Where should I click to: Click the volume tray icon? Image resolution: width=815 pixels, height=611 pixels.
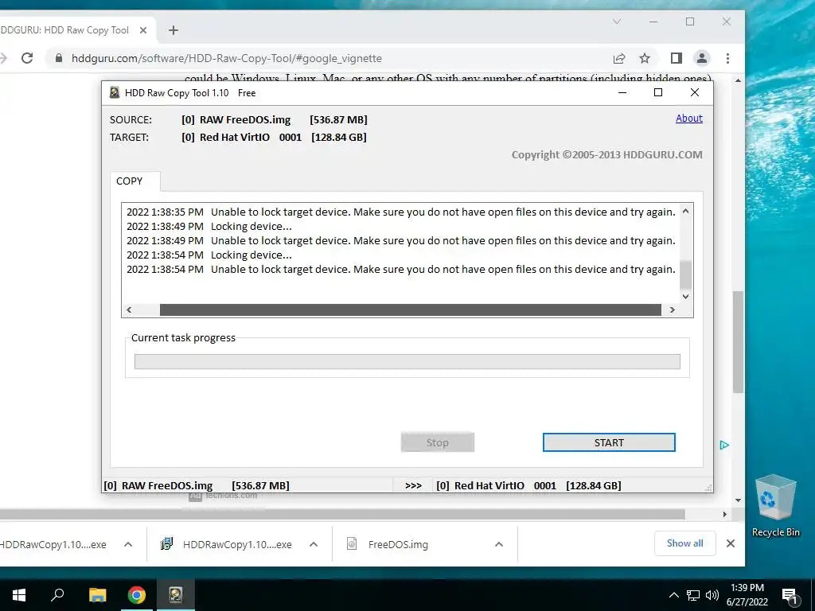coord(712,595)
